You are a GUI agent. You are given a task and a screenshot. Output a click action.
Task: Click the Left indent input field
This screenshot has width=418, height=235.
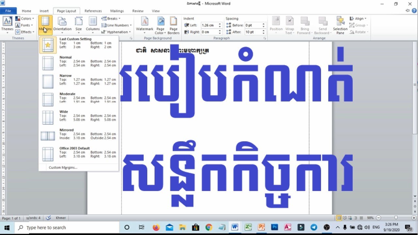[x=209, y=25]
